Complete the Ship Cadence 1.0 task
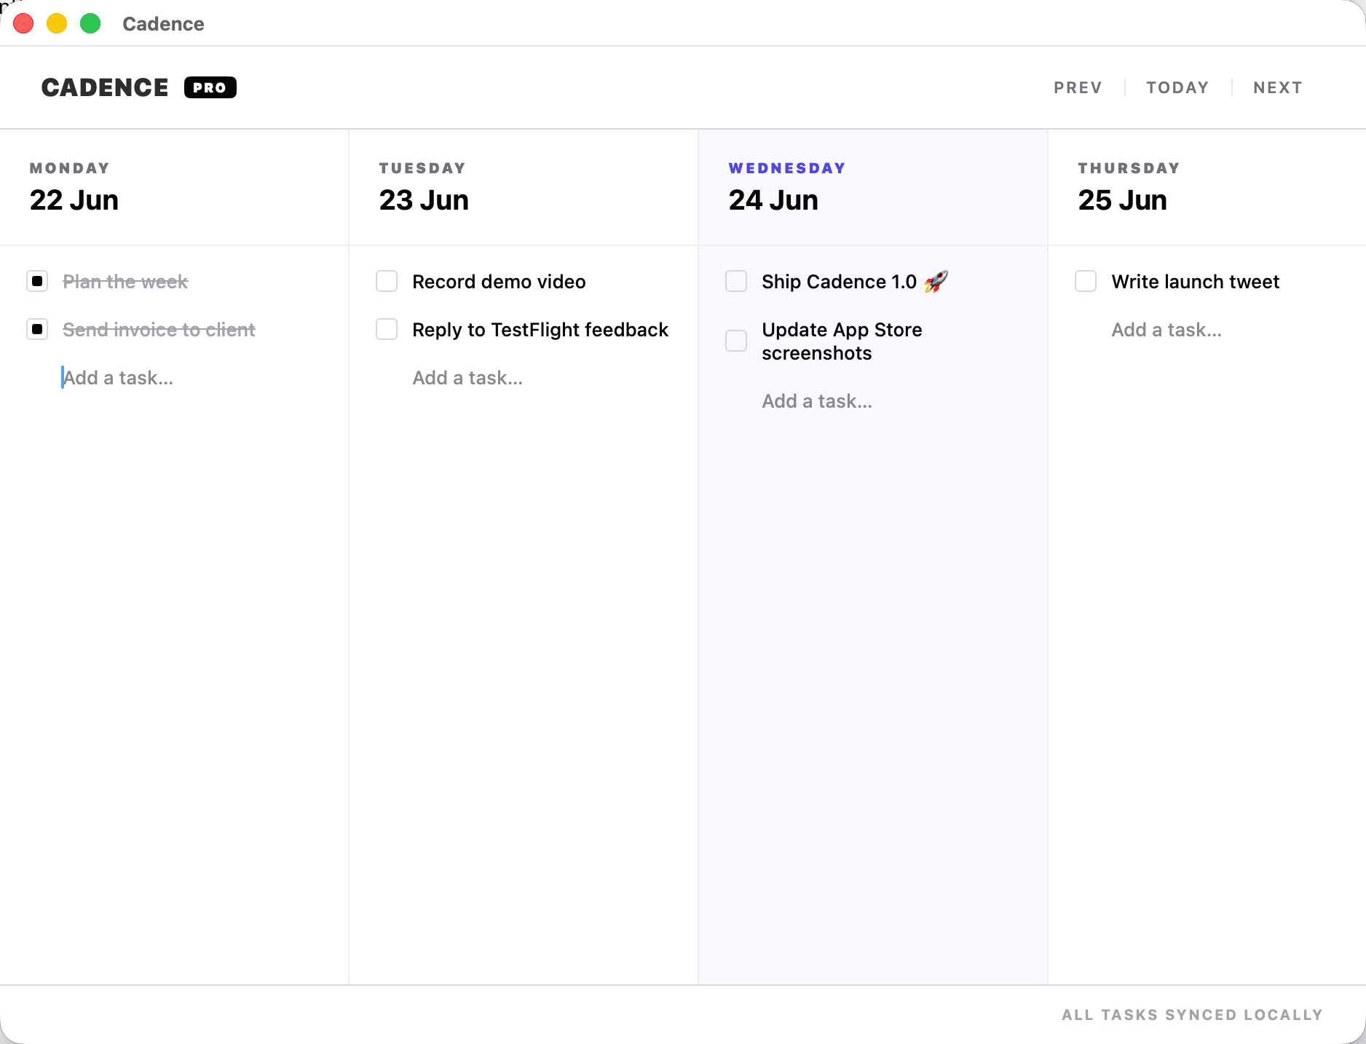This screenshot has height=1044, width=1366. click(736, 281)
